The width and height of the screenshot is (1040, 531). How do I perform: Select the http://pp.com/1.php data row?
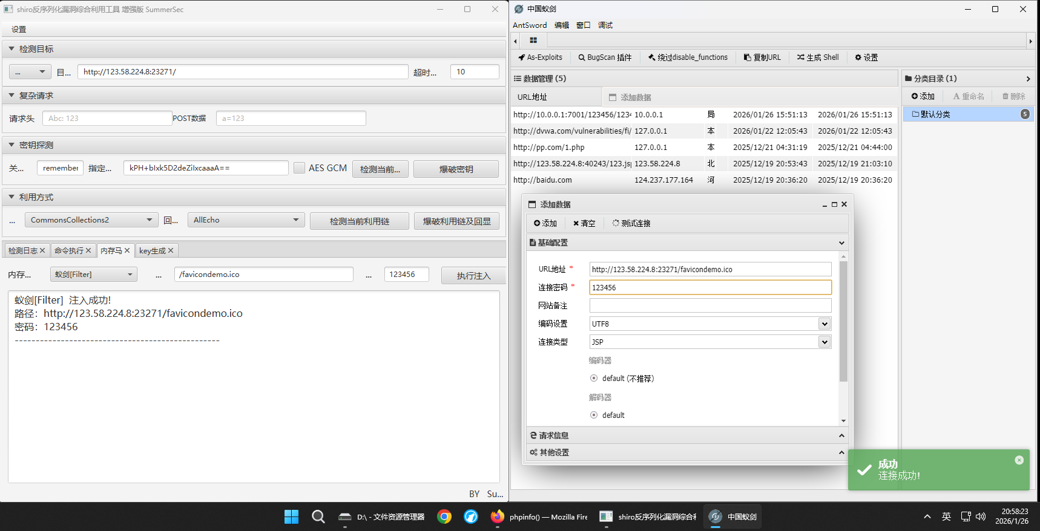click(703, 147)
